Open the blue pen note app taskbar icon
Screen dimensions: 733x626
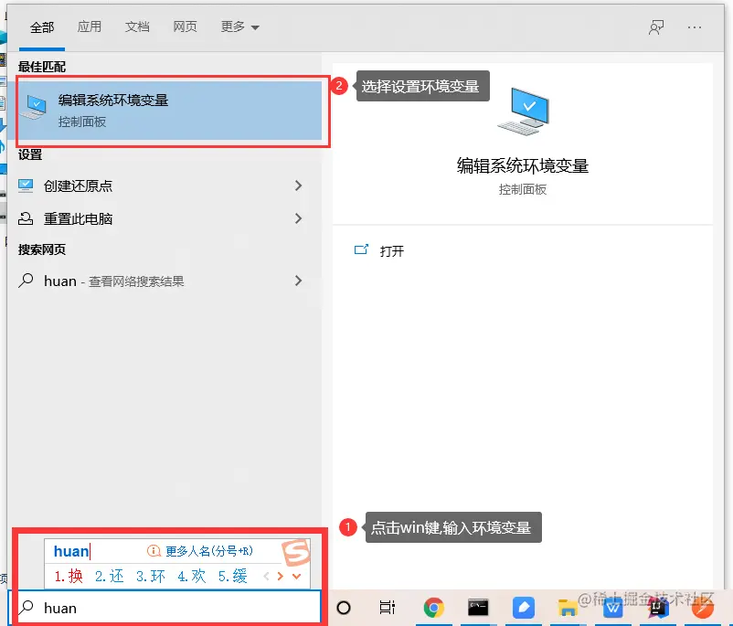[x=524, y=608]
